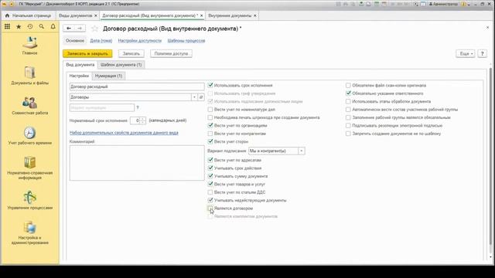This screenshot has height=278, width=495.
Task: Enable Необходима печать штрихкода checkbox
Action: pos(210,117)
